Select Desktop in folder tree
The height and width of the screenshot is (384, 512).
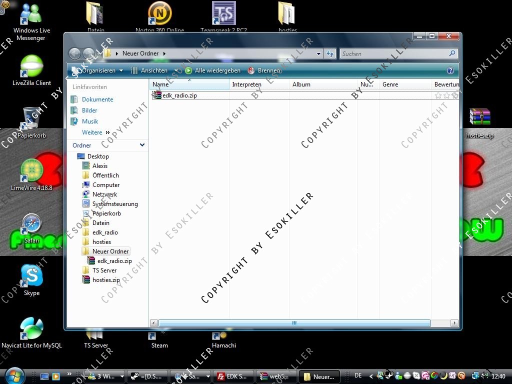[x=98, y=156]
